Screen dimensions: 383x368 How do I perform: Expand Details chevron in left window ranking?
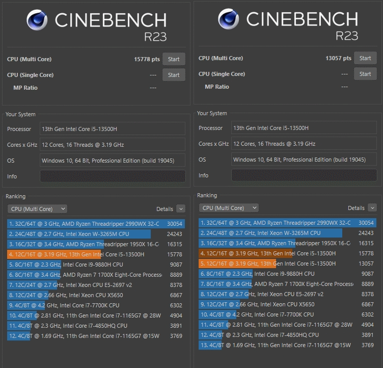point(181,208)
